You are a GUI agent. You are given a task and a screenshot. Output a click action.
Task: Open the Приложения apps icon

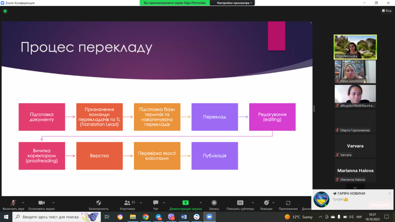point(288,203)
